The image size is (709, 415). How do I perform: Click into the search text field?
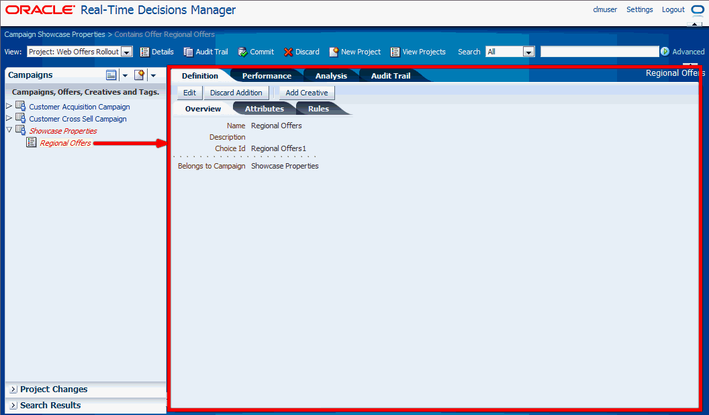[x=600, y=52]
